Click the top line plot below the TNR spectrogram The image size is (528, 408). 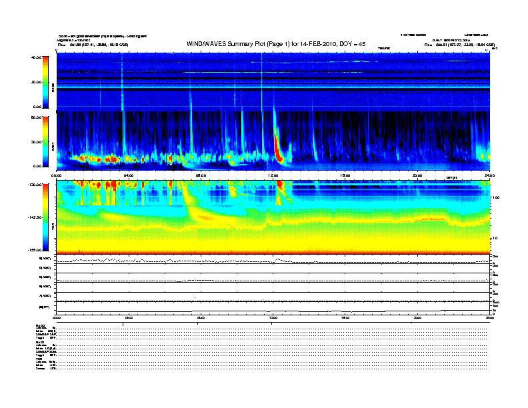(273, 261)
